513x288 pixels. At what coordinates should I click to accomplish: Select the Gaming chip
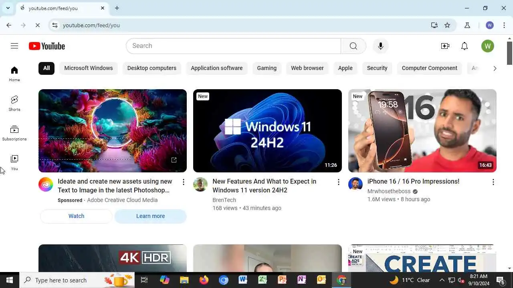[267, 68]
